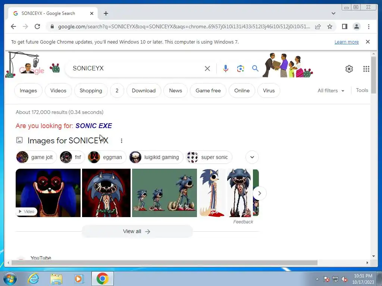The width and height of the screenshot is (382, 286).
Task: Open the Images for SONICEYX heading
Action: pos(68,140)
